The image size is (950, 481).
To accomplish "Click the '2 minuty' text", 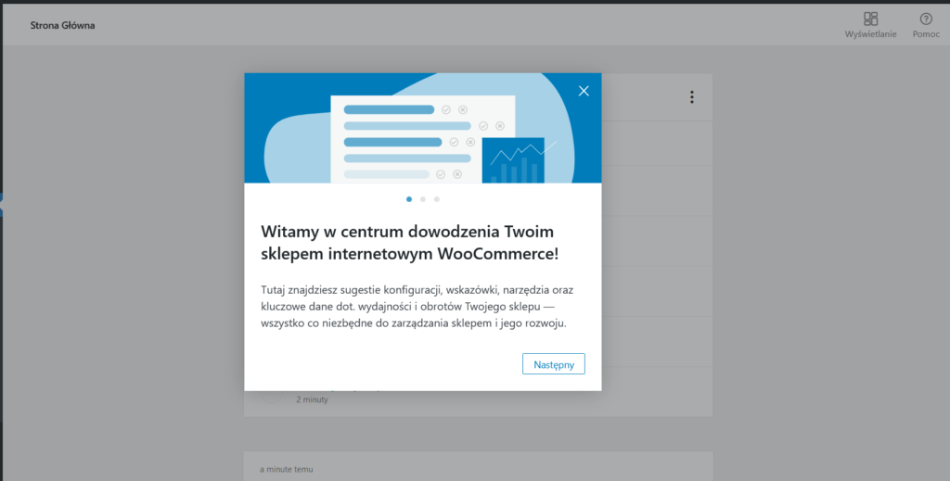I will click(x=312, y=400).
